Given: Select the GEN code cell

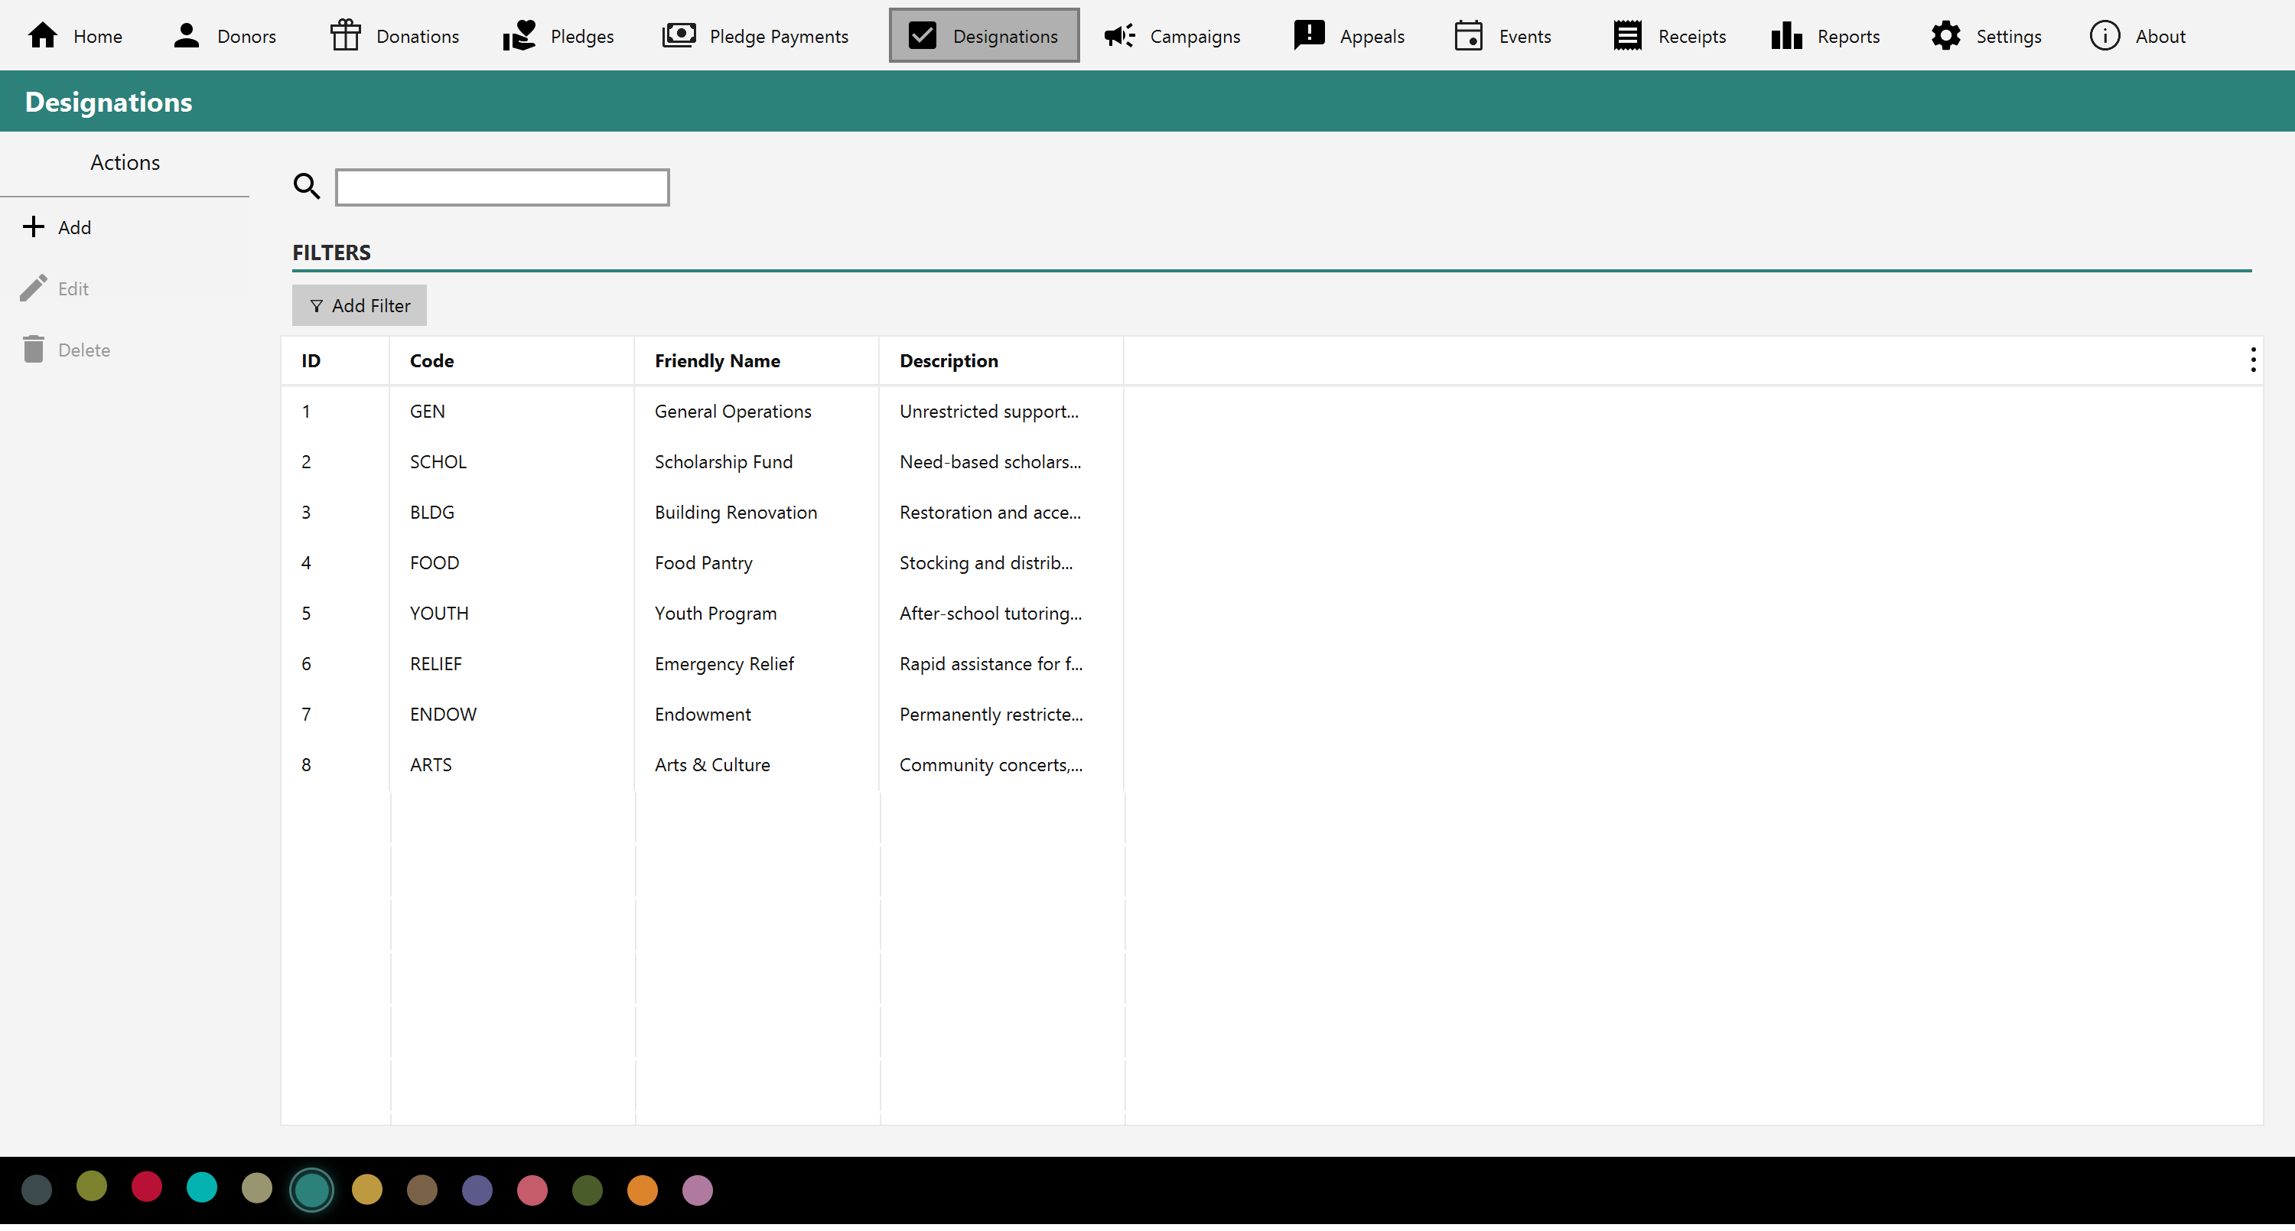Looking at the screenshot, I should [428, 412].
